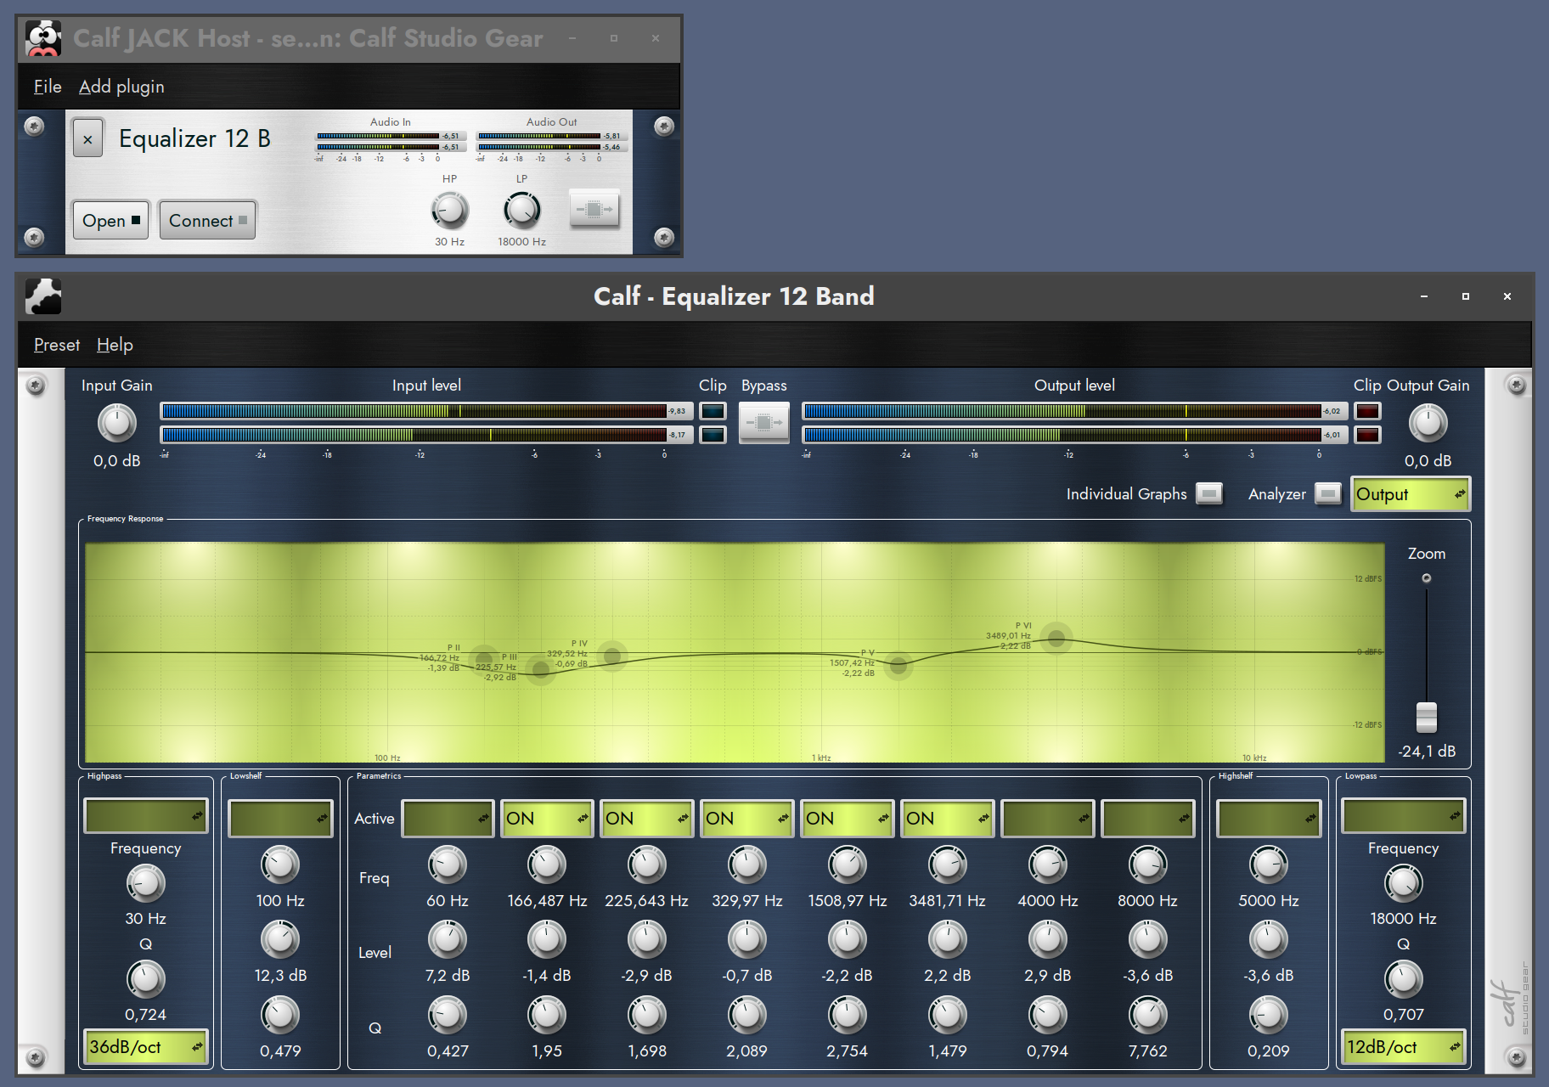The height and width of the screenshot is (1087, 1549).
Task: Open the Lowshelf active mode dropdown
Action: [x=280, y=819]
